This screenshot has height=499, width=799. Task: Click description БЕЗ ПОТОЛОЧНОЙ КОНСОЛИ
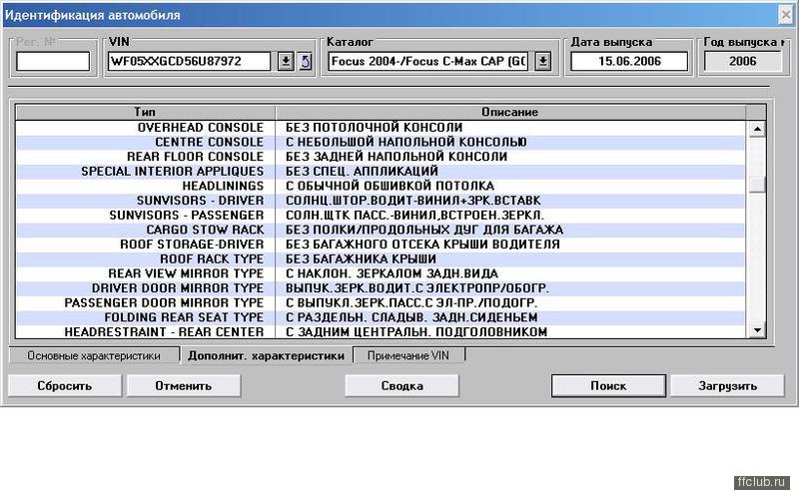[374, 128]
